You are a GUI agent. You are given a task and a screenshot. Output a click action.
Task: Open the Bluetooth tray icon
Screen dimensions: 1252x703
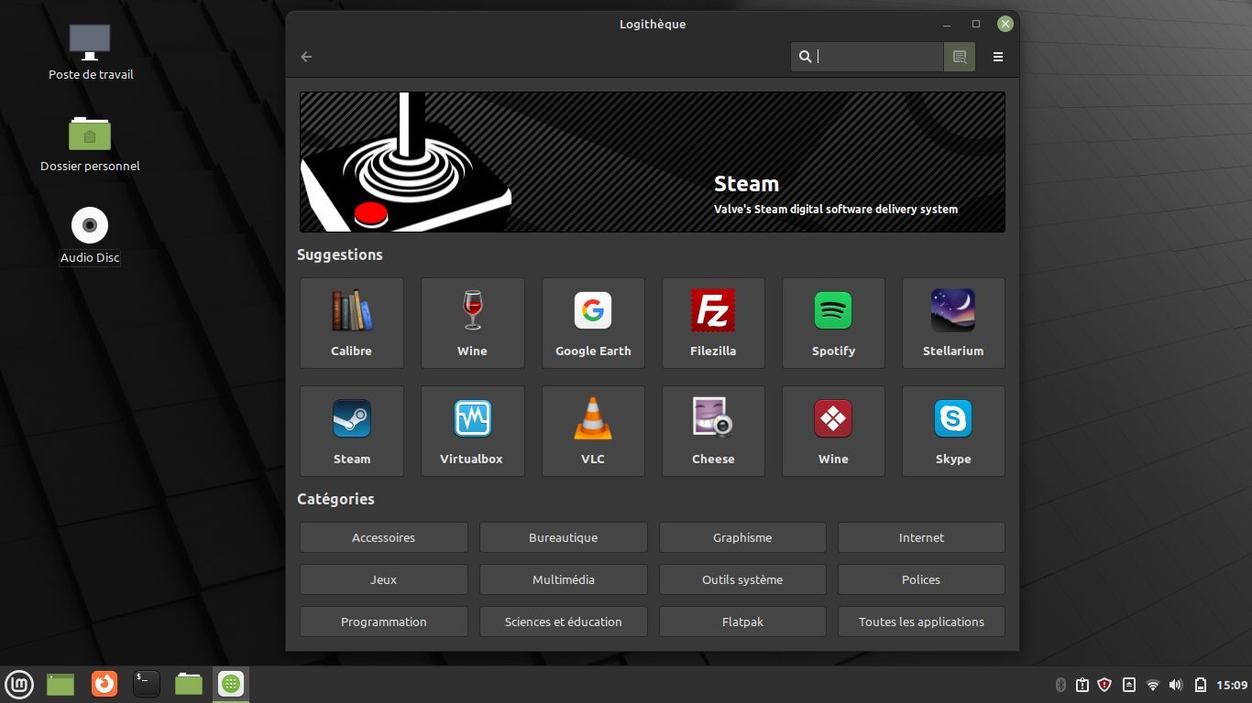[x=1061, y=685]
